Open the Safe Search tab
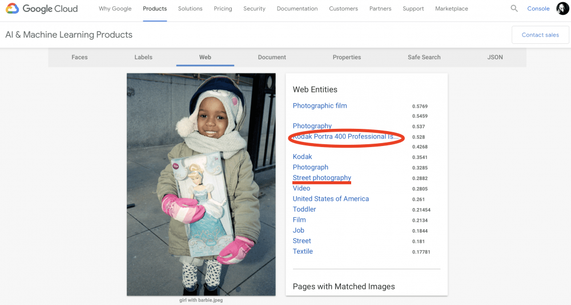The height and width of the screenshot is (305, 571). click(x=424, y=57)
